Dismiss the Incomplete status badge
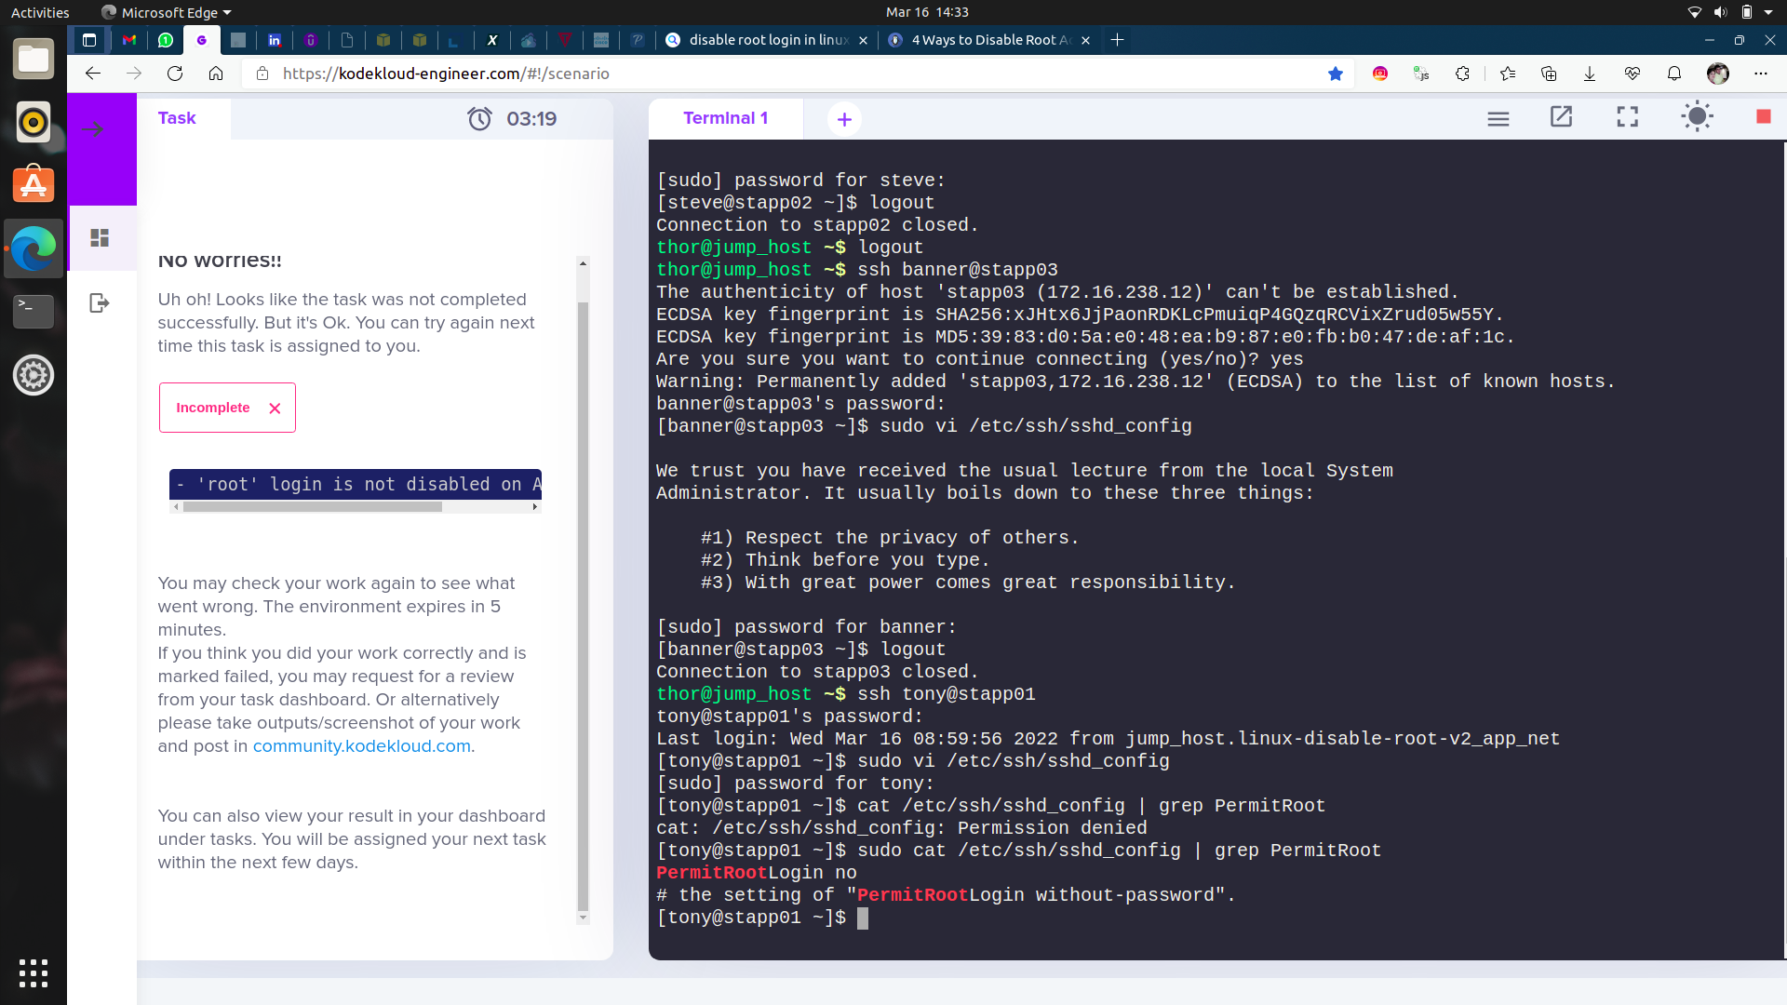Viewport: 1787px width, 1005px height. click(x=275, y=409)
